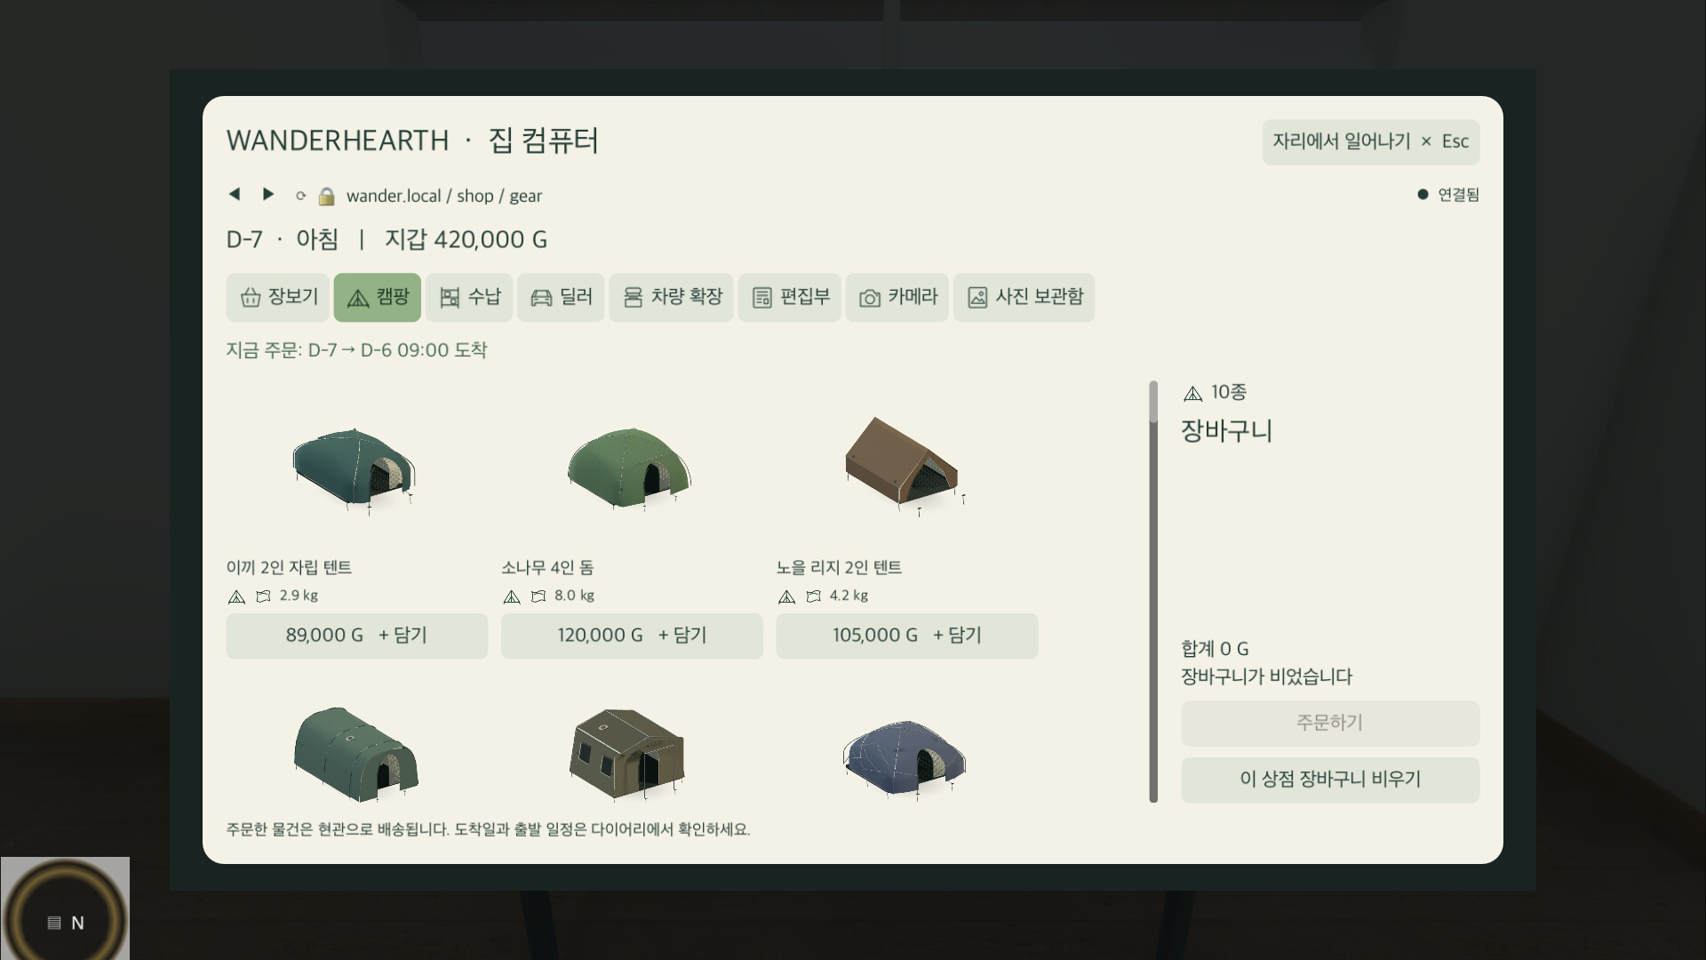
Task: Click the 합계 0 G total text
Action: pyautogui.click(x=1215, y=649)
